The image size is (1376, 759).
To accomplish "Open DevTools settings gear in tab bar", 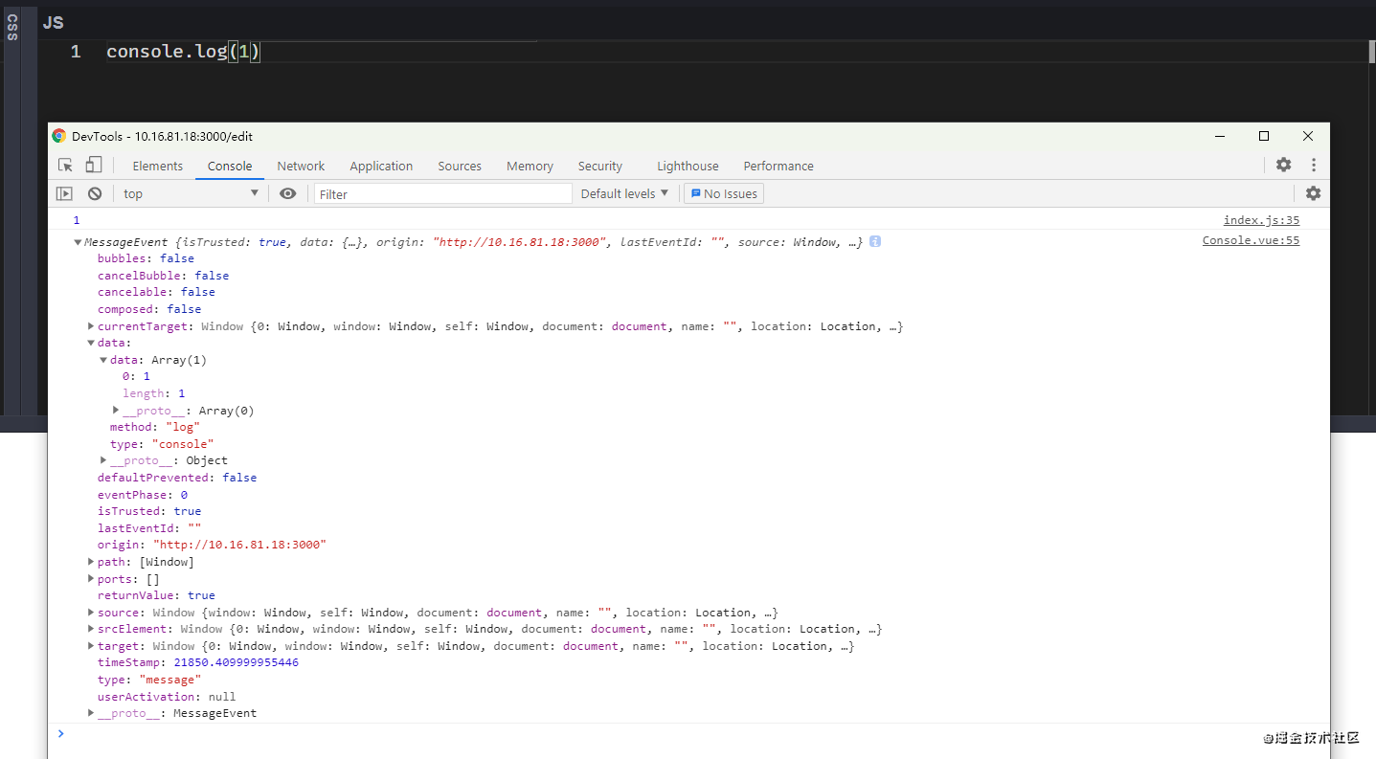I will [1283, 165].
